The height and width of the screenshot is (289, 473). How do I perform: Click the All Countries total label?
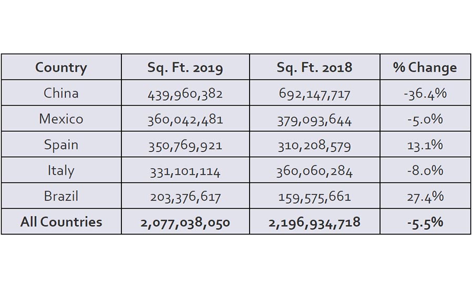pyautogui.click(x=61, y=222)
